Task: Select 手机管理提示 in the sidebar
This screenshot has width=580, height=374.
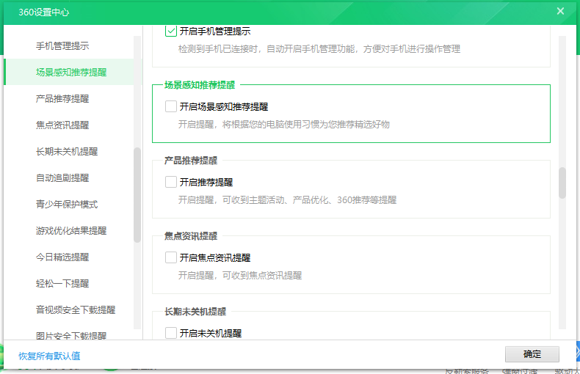Action: (x=62, y=45)
